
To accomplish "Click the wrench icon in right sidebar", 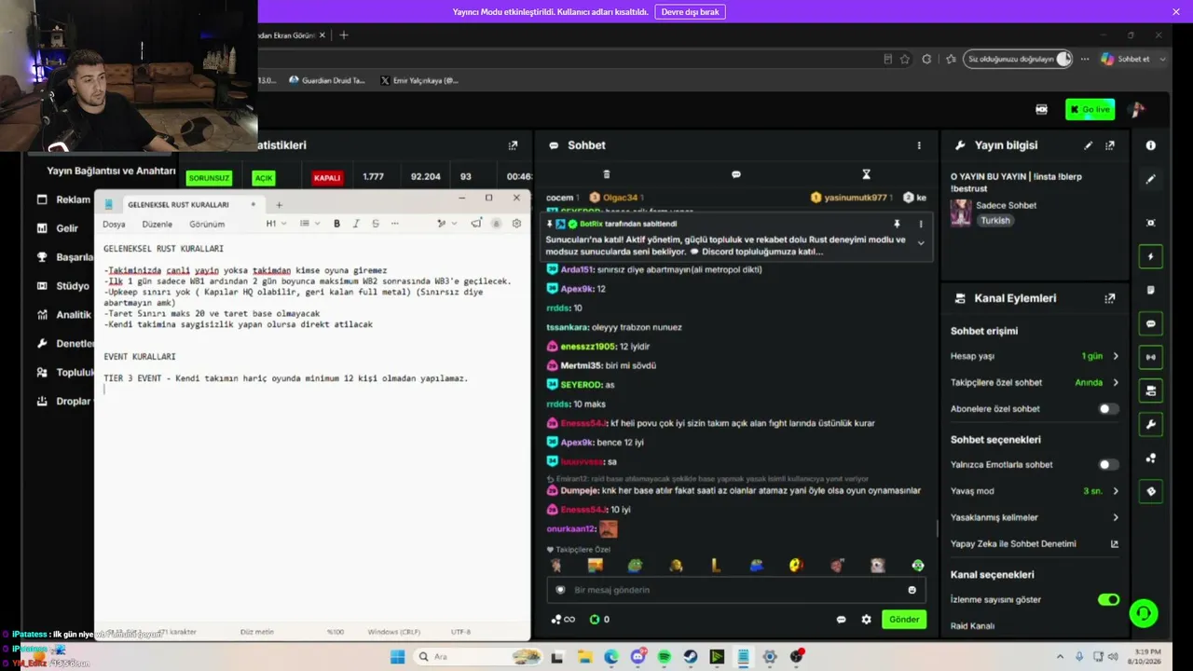I will coord(1151,425).
